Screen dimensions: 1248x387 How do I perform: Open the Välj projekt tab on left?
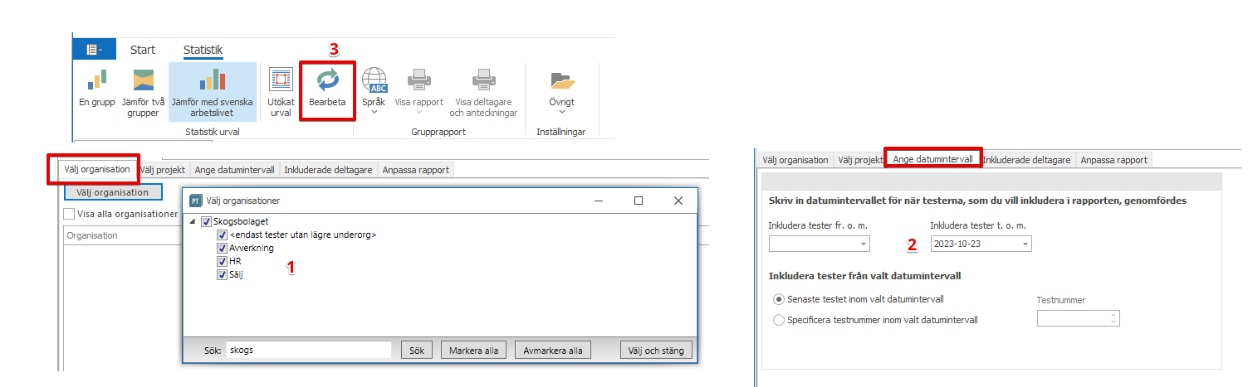[163, 170]
